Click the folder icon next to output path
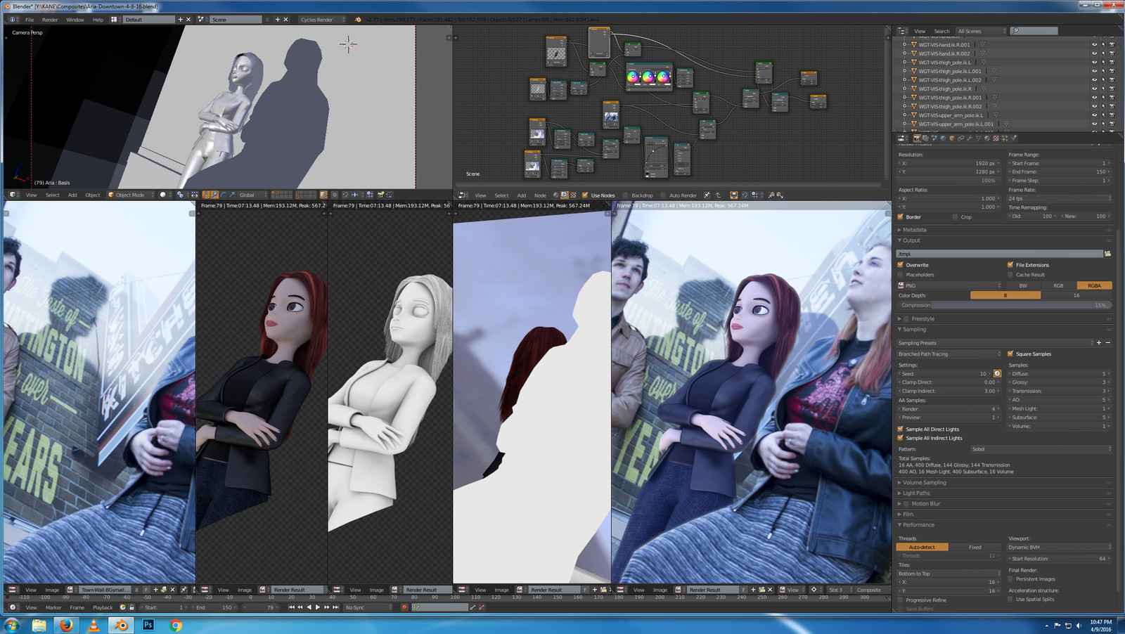Viewport: 1125px width, 634px height. pyautogui.click(x=1107, y=254)
